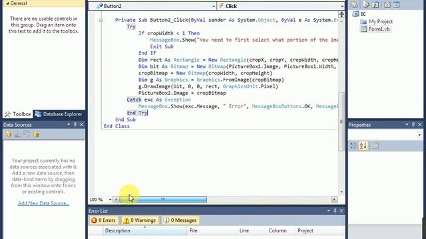Click the horizontal scrollbar thumb in editor

[163, 199]
